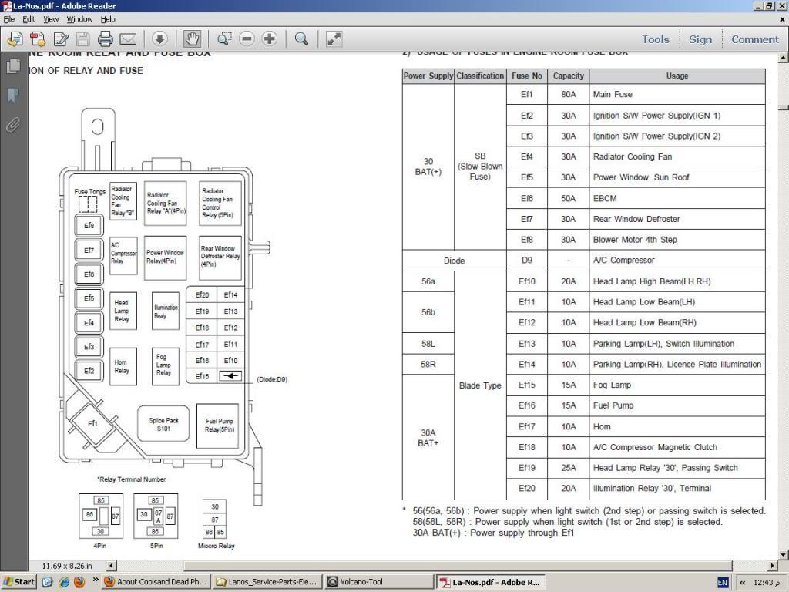This screenshot has height=592, width=789.
Task: Open the Tools pane
Action: 655,39
